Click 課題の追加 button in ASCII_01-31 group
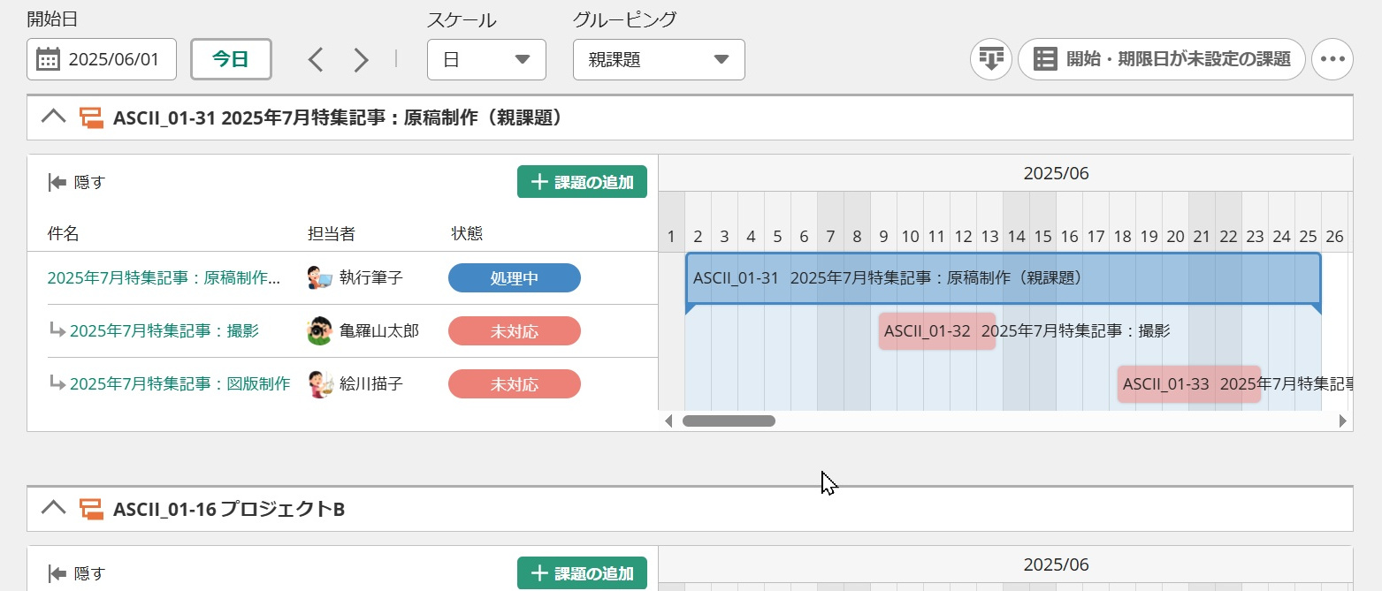Image resolution: width=1382 pixels, height=591 pixels. [x=582, y=182]
